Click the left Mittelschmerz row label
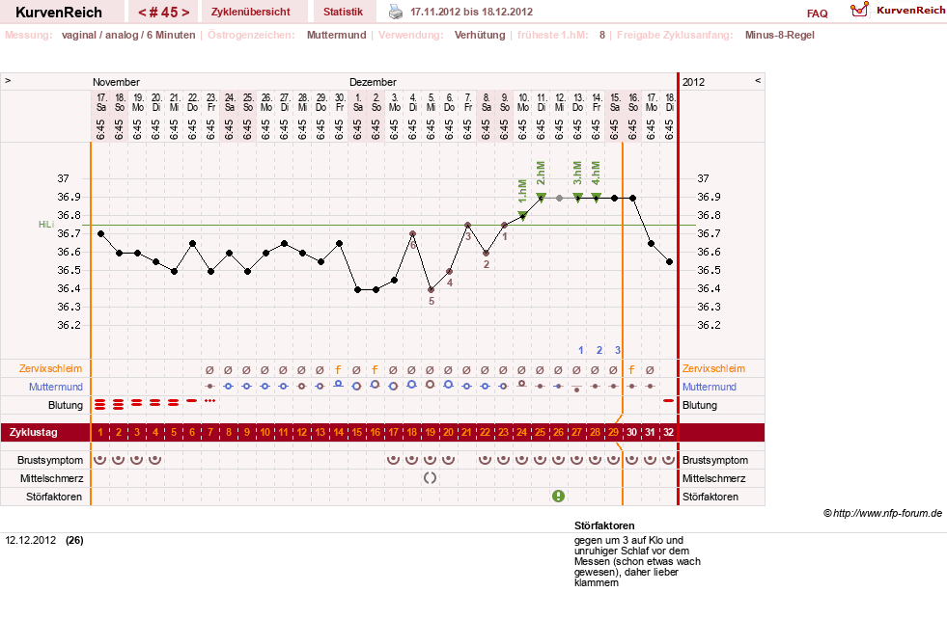947x619 pixels. (x=51, y=478)
